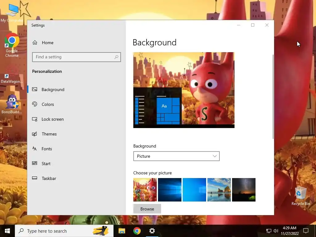
Task: Open the Windows Start menu
Action: pyautogui.click(x=7, y=231)
